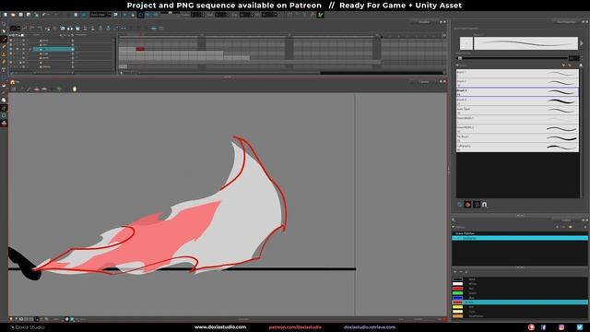Select the green colour swatch
The image size is (590, 332).
point(457,293)
